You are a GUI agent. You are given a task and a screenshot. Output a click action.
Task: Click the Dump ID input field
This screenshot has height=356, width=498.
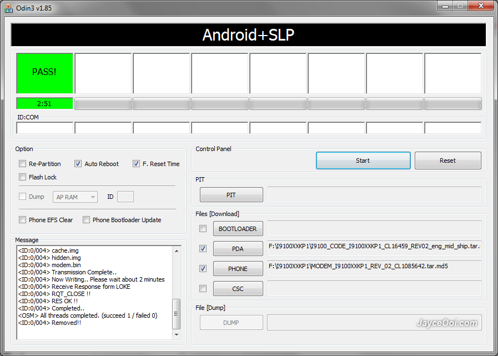pos(125,197)
